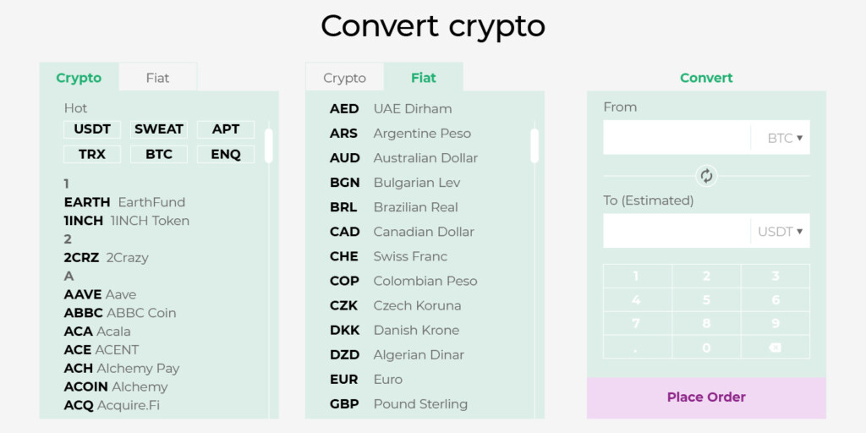Switch to the Crypto tab in middle panel

click(344, 78)
